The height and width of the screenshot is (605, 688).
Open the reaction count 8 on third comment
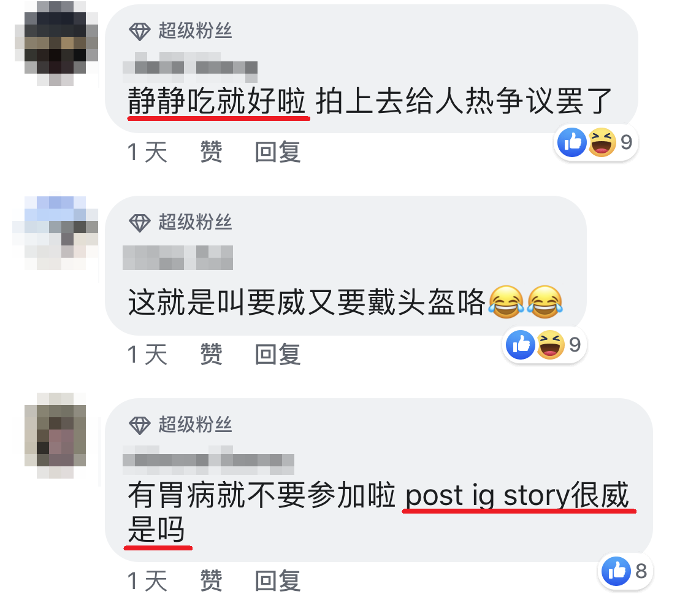coord(641,571)
